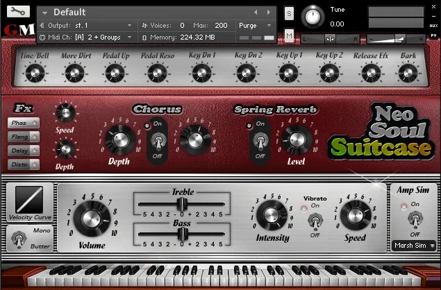
Task: Flip the Amp Sim On/Off switch
Action: [415, 219]
